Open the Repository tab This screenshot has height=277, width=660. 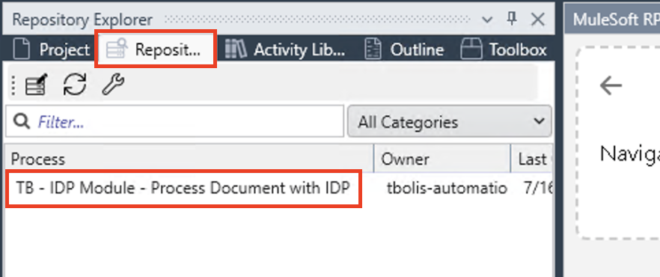pyautogui.click(x=156, y=49)
